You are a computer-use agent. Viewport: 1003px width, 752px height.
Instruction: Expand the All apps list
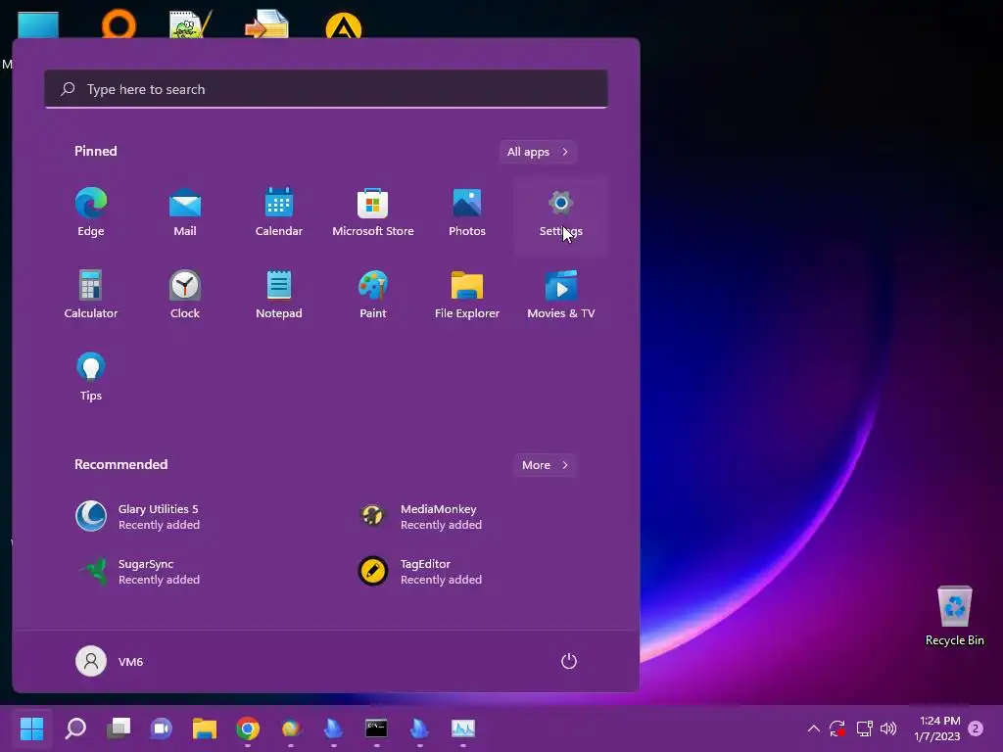(x=538, y=152)
